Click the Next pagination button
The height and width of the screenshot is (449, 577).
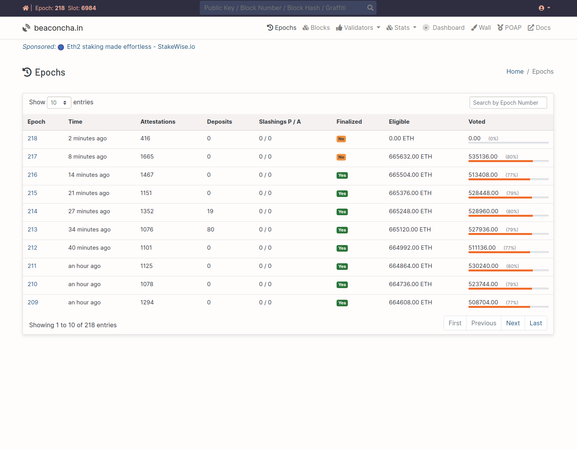coord(513,323)
